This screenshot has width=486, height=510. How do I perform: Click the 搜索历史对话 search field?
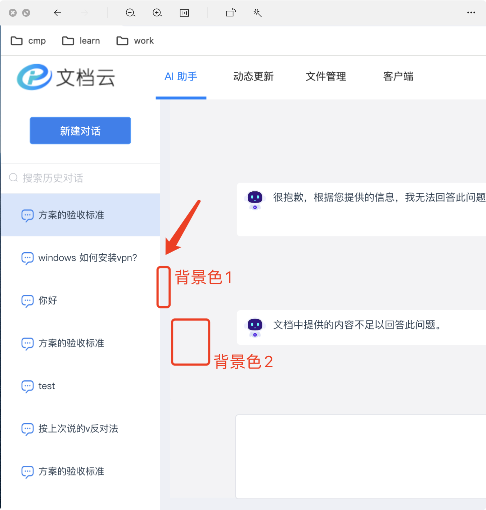[x=80, y=178]
